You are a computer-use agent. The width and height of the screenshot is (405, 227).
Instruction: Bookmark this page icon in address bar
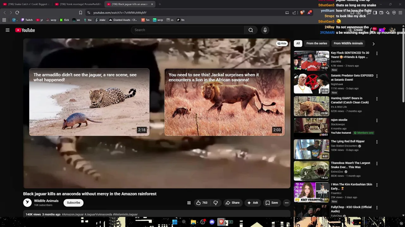(x=80, y=13)
